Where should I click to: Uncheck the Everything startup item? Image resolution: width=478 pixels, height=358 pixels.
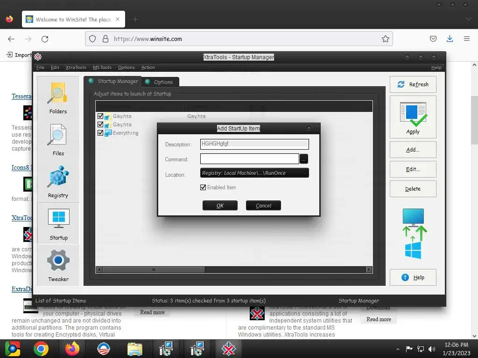[100, 133]
